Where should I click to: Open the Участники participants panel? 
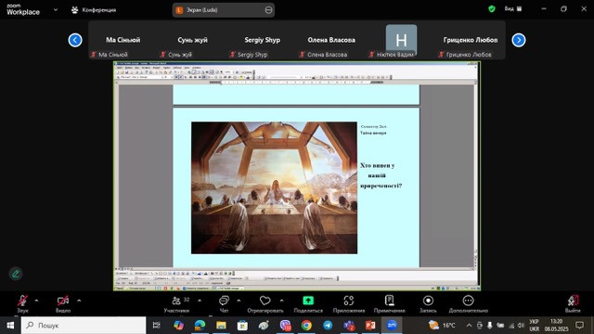pyautogui.click(x=176, y=303)
